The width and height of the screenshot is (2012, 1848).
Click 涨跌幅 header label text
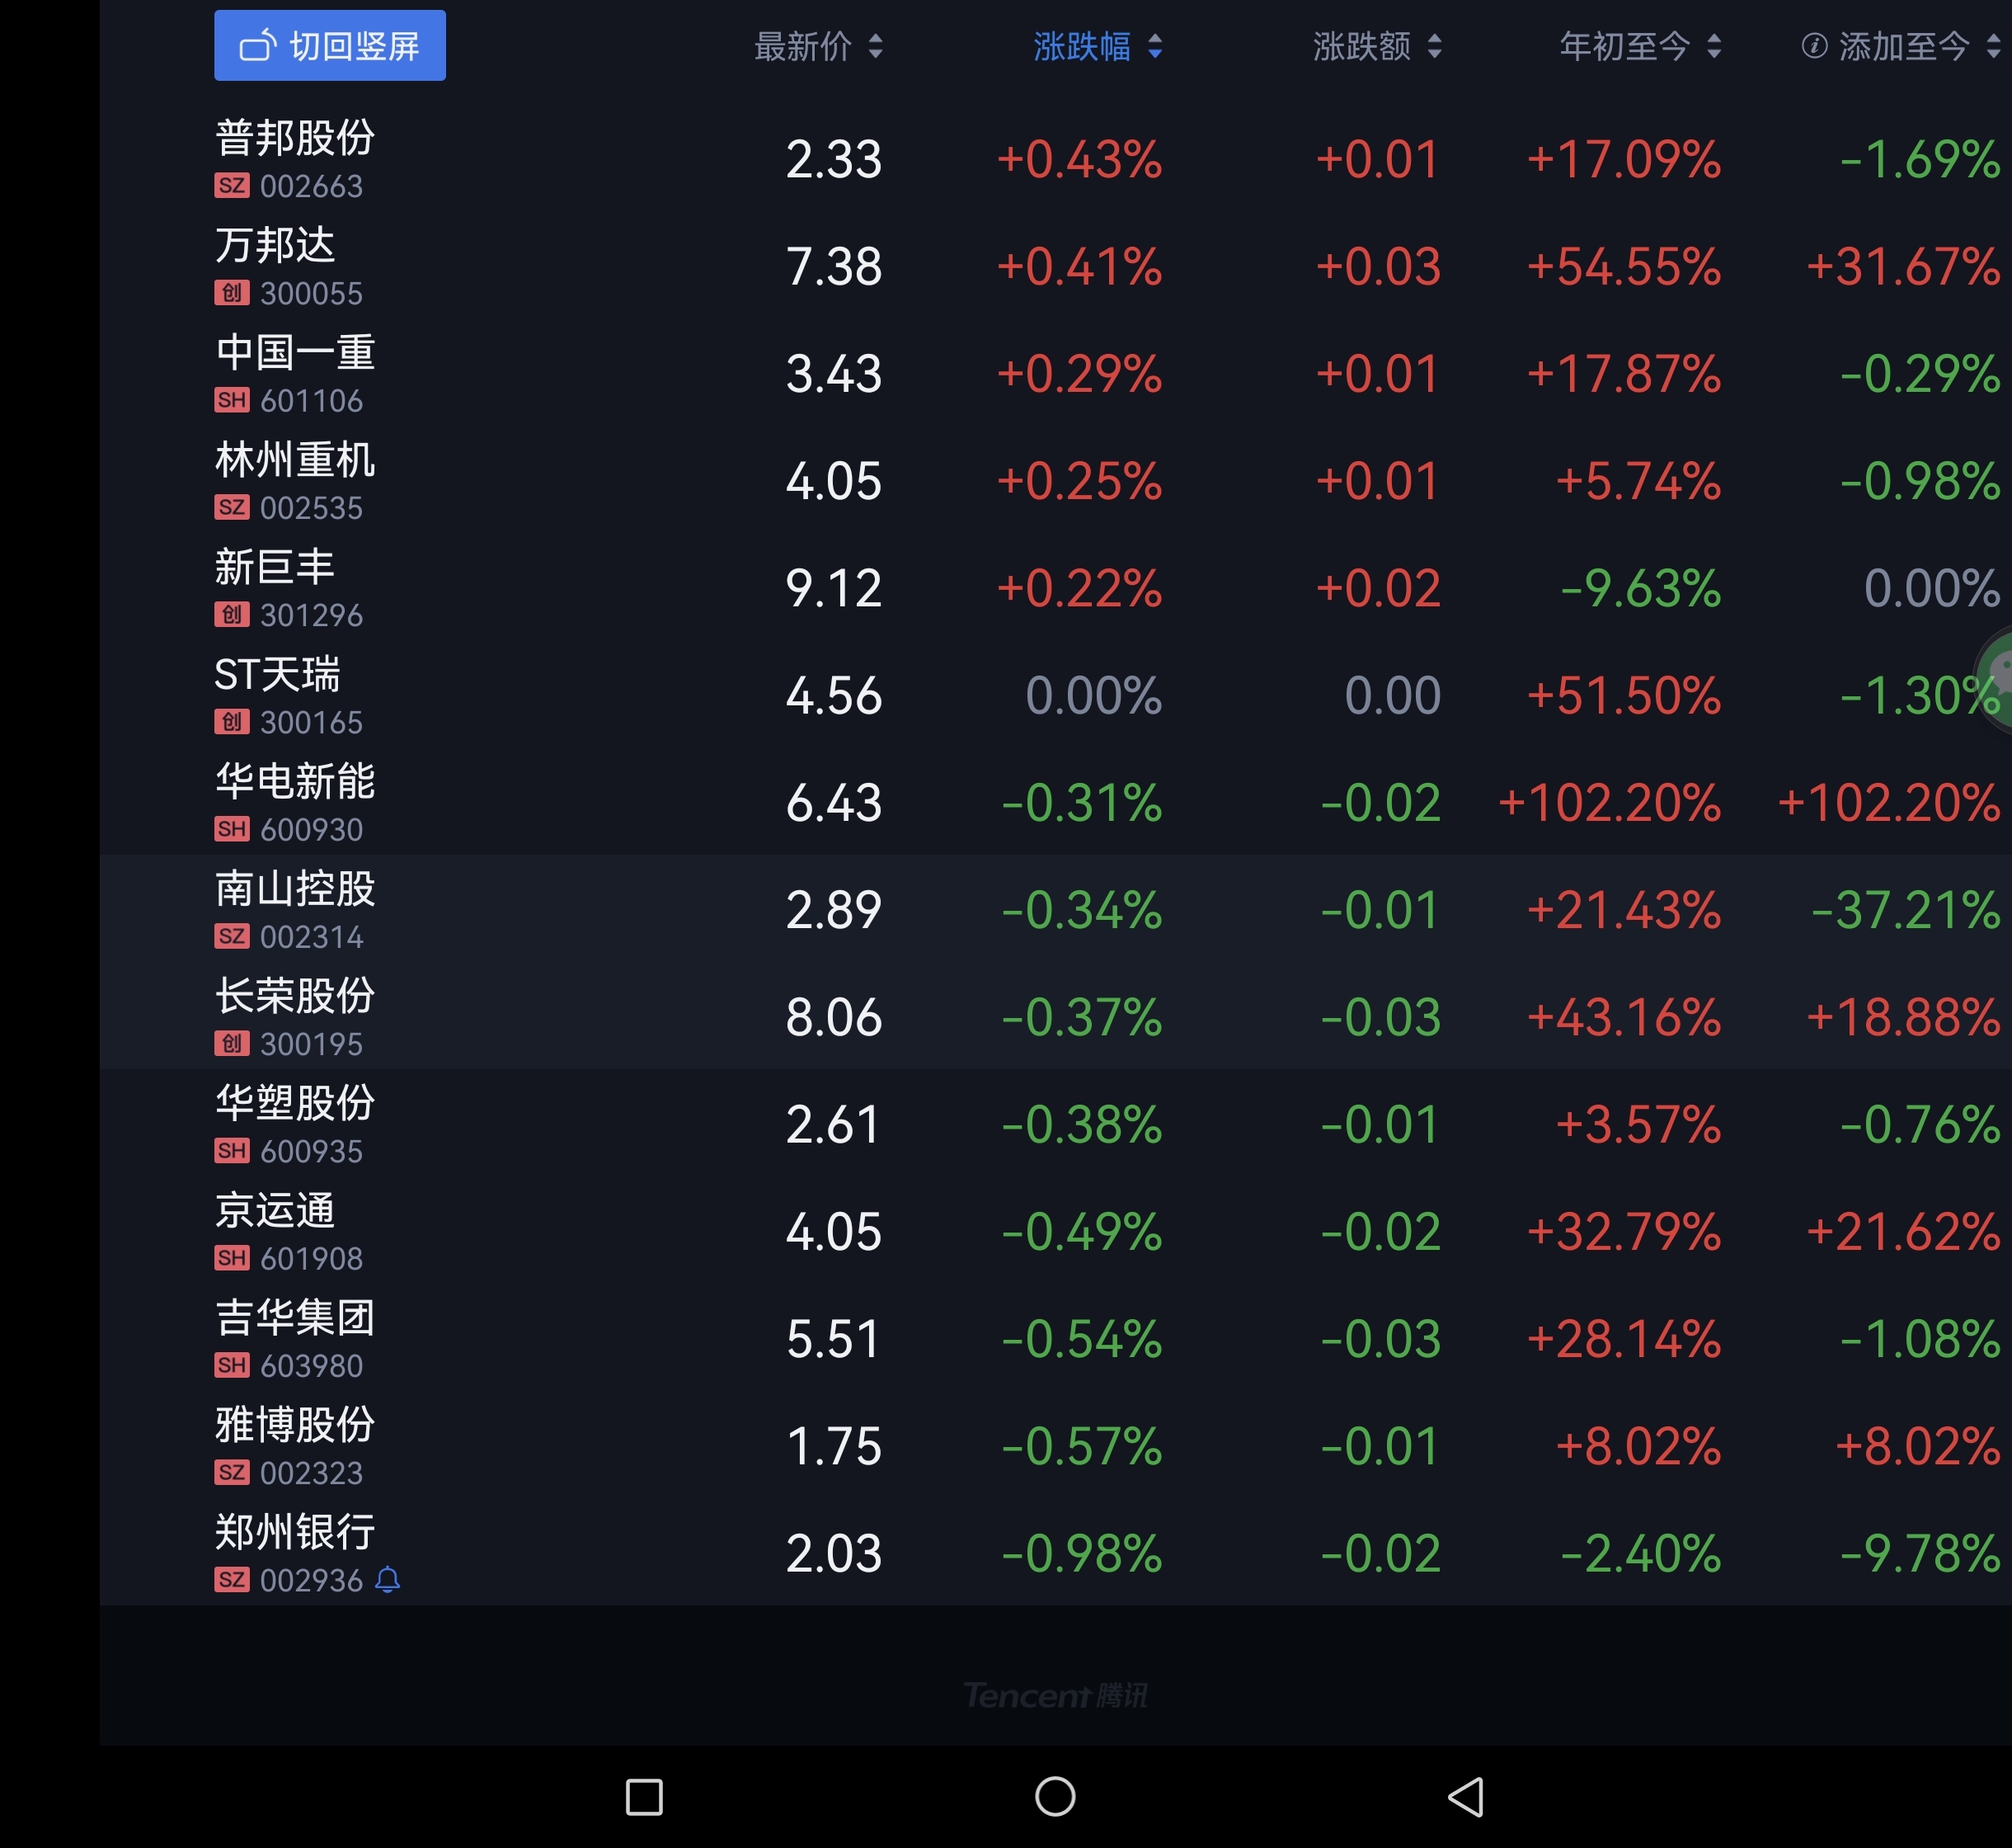coord(1082,46)
